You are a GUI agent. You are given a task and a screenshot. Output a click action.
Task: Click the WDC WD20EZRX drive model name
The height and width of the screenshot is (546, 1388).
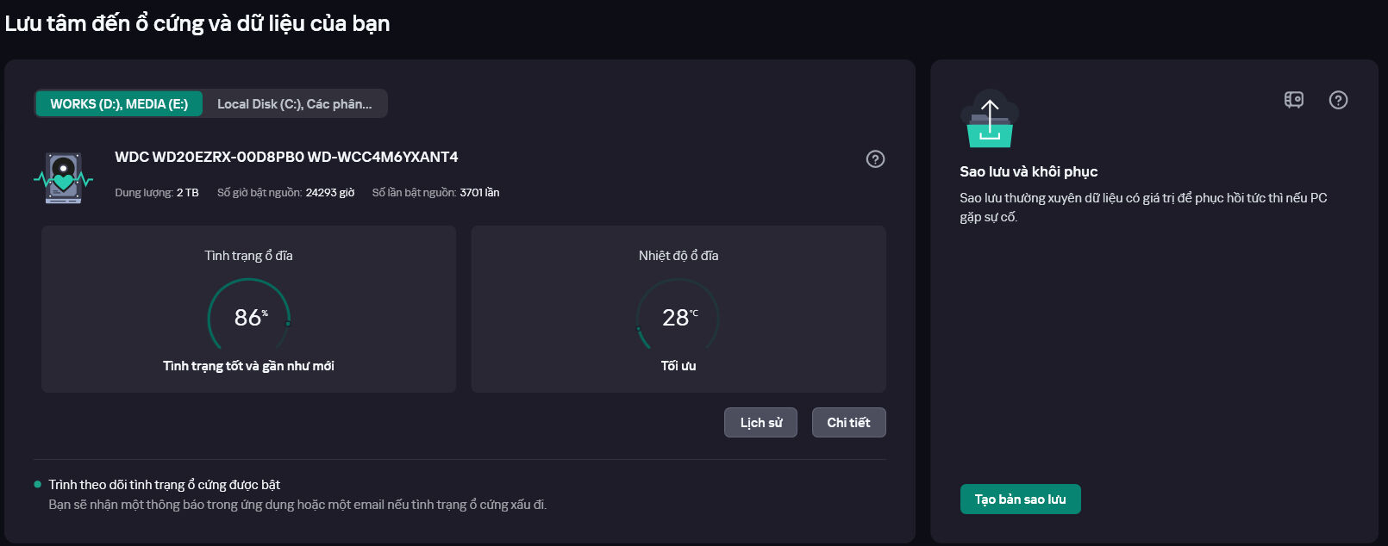286,157
